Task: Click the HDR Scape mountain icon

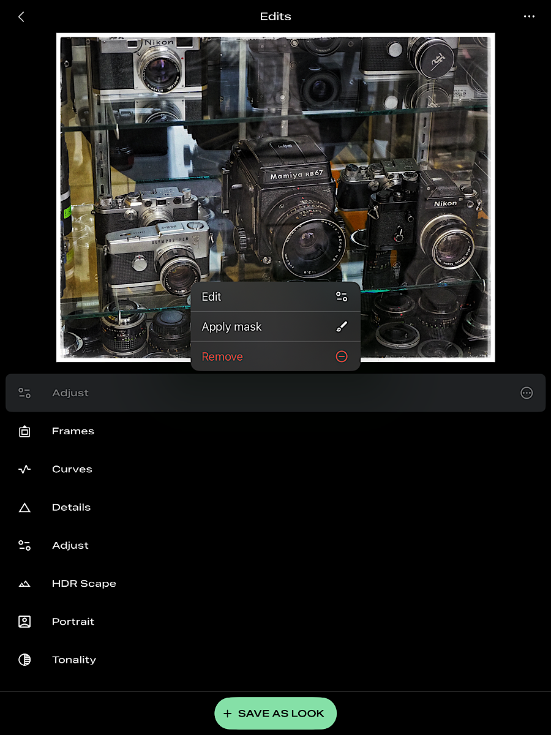Action: [24, 584]
